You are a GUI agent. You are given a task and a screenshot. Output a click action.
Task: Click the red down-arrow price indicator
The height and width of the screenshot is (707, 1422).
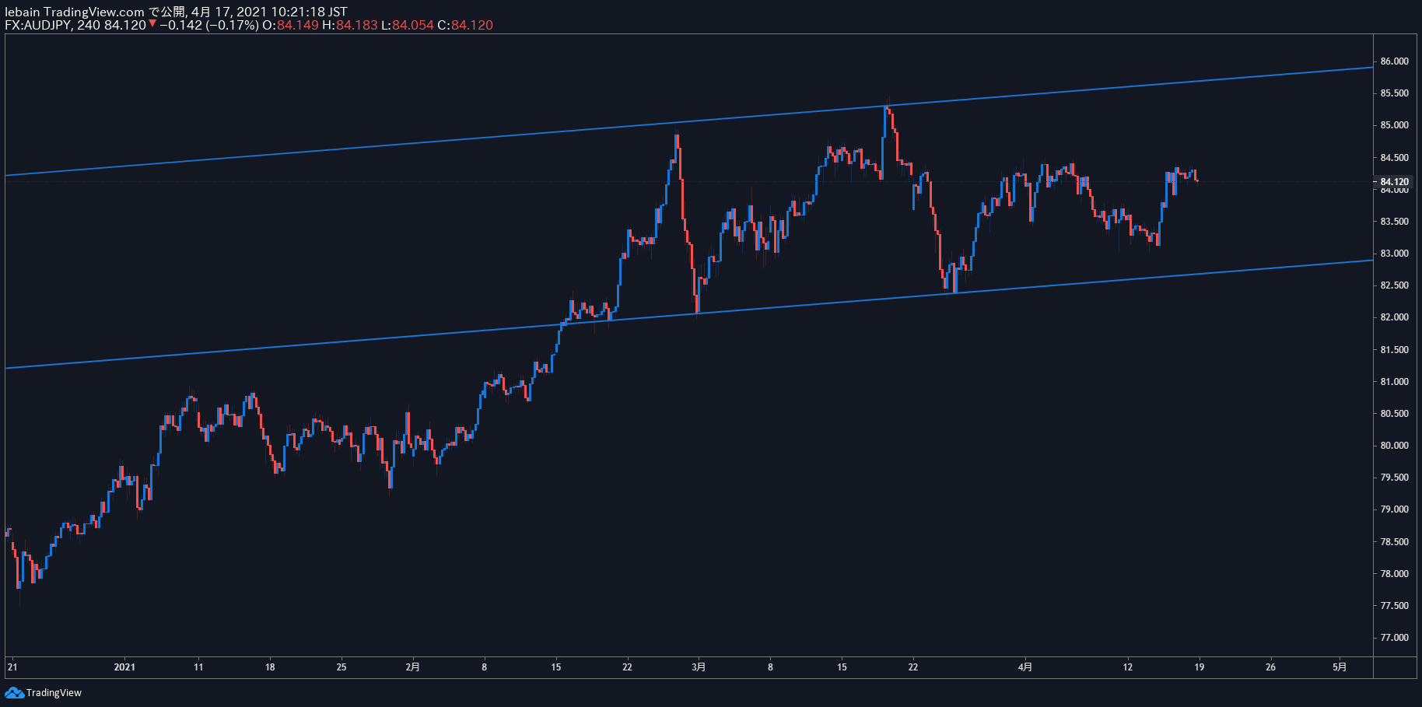click(152, 24)
